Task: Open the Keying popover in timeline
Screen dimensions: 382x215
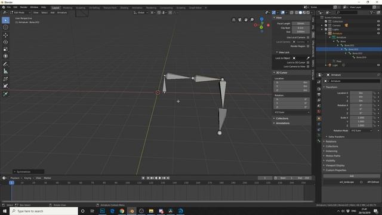Action: 29,178
